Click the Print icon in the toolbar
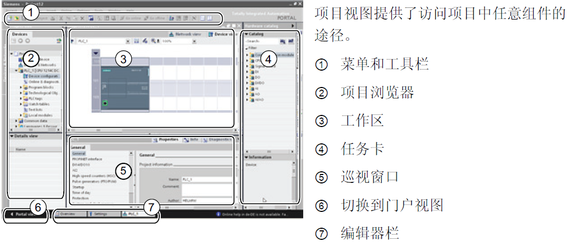 click(x=53, y=18)
